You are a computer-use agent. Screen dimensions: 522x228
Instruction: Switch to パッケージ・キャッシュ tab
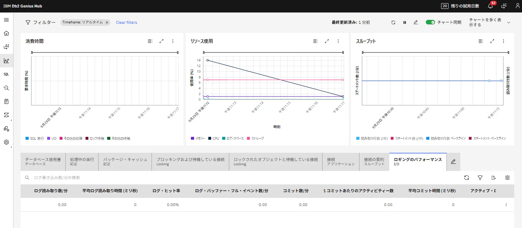tap(125, 162)
